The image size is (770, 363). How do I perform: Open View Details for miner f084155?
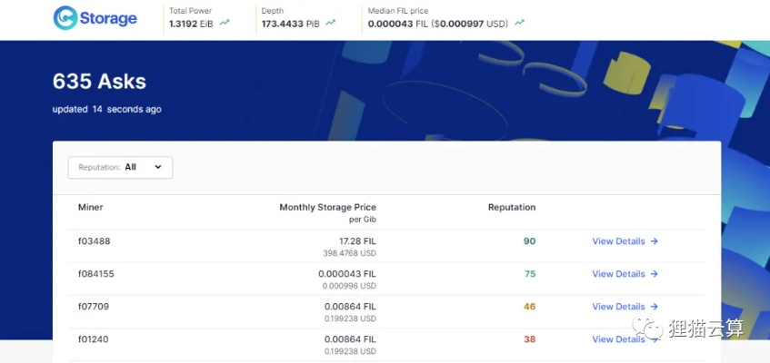click(618, 274)
